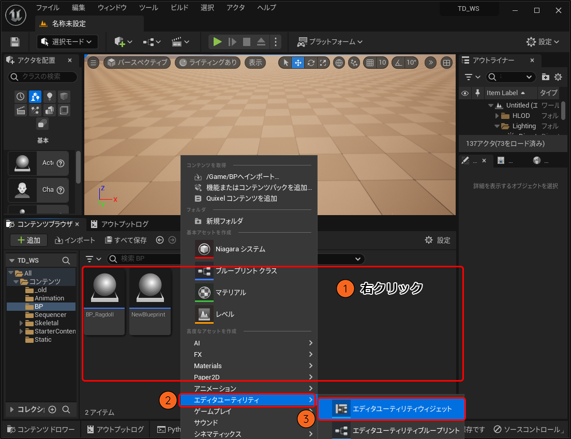Collapse the Lighting folder in Outliner
The image size is (571, 439).
[498, 126]
